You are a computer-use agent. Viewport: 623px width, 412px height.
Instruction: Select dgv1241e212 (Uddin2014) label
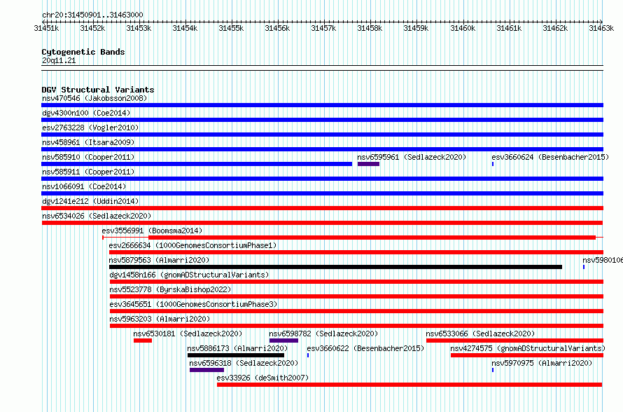coord(90,201)
